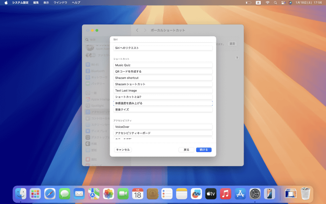This screenshot has height=204, width=326.
Task: Open Mail from the Dock
Action: pos(79,194)
